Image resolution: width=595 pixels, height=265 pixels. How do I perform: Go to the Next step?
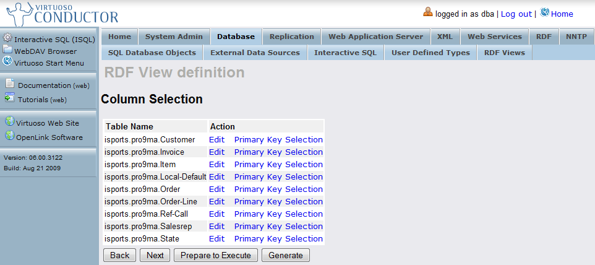tap(155, 255)
